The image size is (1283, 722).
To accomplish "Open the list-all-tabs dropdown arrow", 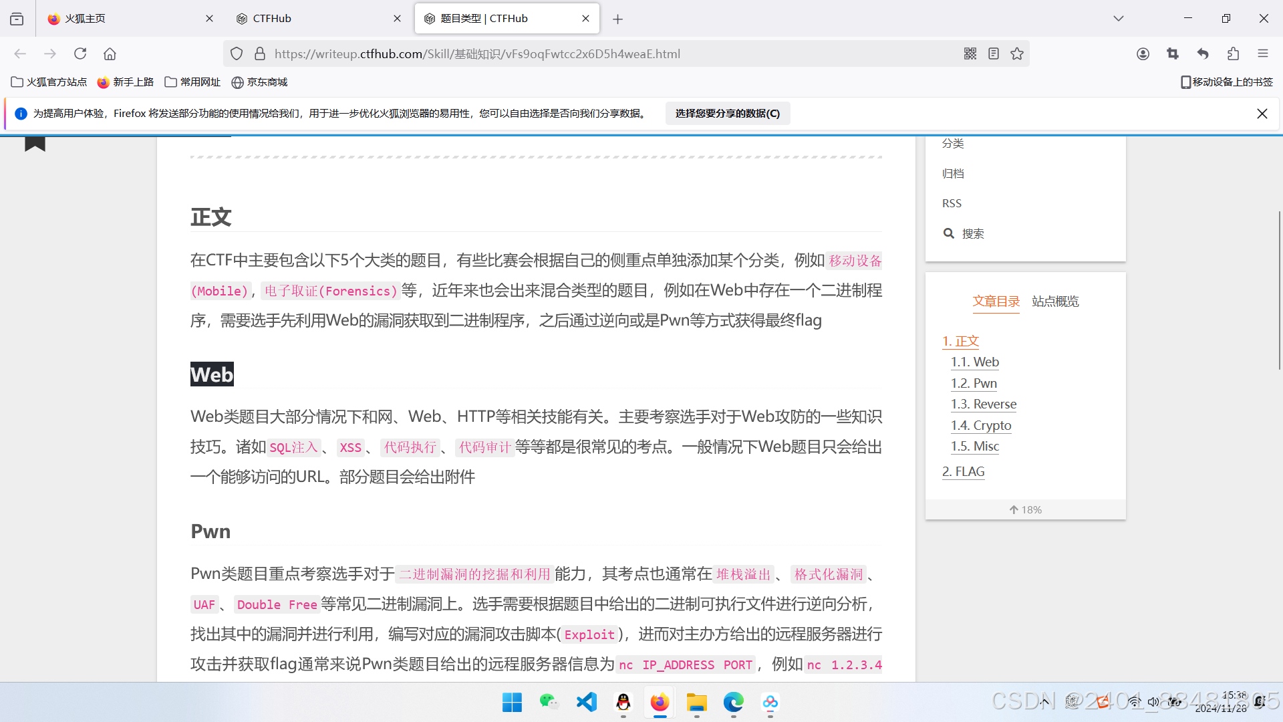I will pos(1119,19).
